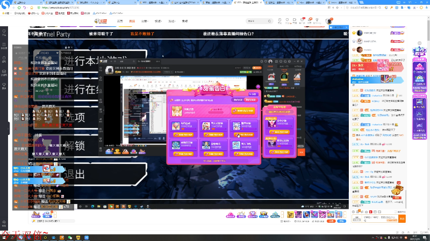The width and height of the screenshot is (430, 241).
Task: Click the second icon in left sidebar
Action: pos(4,45)
